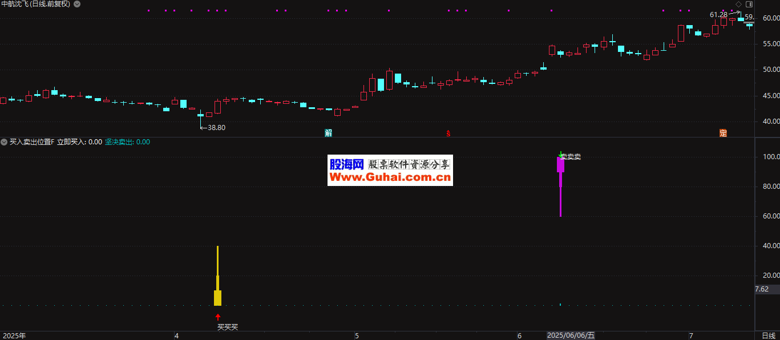Image resolution: width=780 pixels, height=340 pixels.
Task: Select the purple sell signal bar
Action: 560,165
